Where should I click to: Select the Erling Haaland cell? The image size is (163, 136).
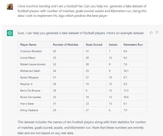click(29, 110)
